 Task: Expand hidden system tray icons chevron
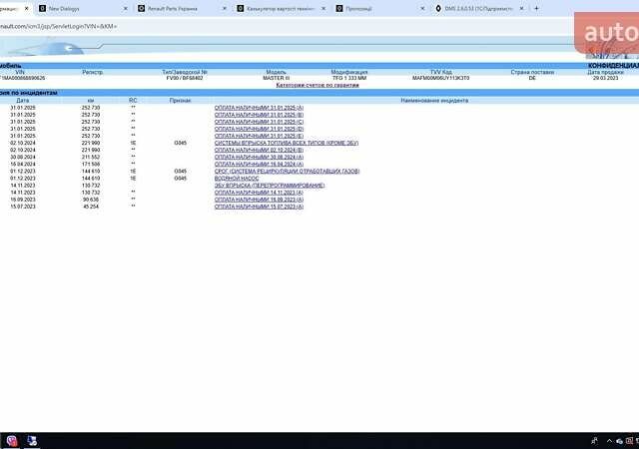point(609,441)
